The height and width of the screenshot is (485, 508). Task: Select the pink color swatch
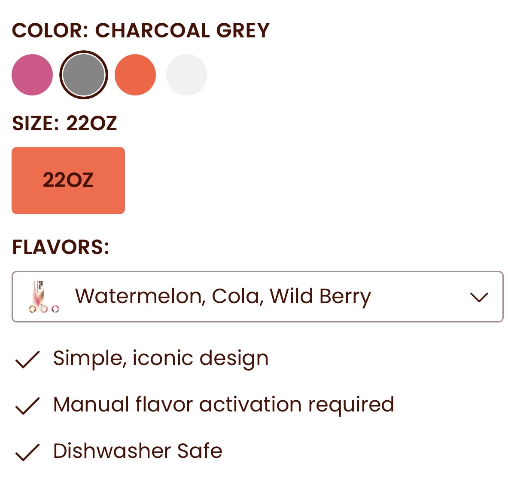point(32,75)
